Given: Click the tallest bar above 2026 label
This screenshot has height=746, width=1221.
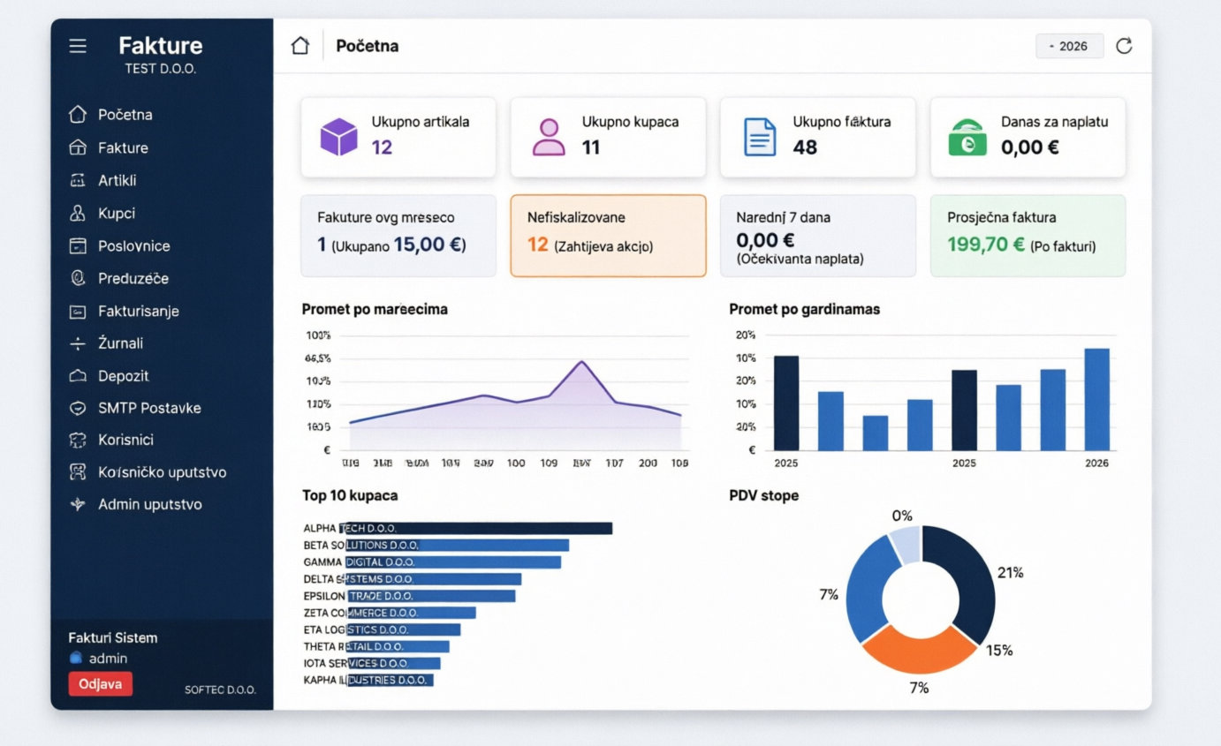Looking at the screenshot, I should click(1096, 399).
